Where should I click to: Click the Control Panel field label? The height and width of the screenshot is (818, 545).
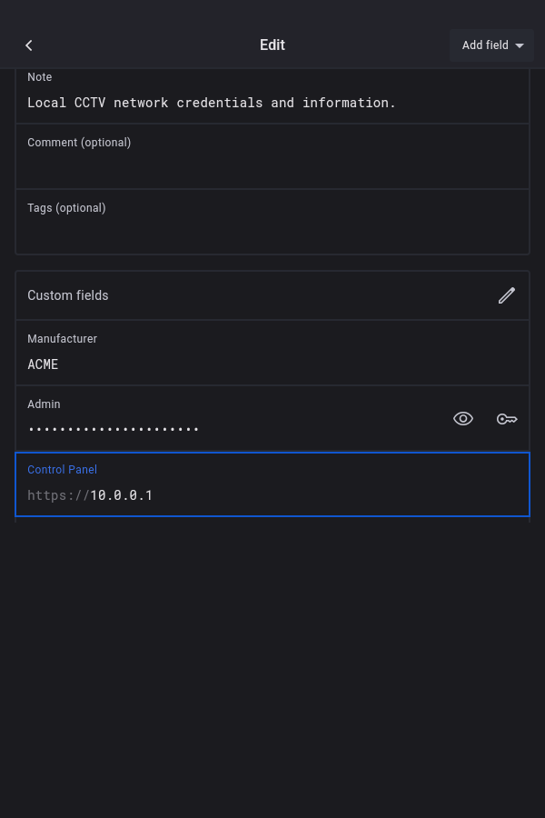[x=62, y=470]
